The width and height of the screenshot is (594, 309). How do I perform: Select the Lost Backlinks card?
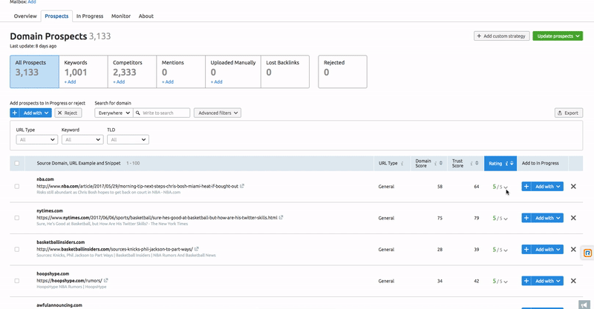tap(285, 72)
